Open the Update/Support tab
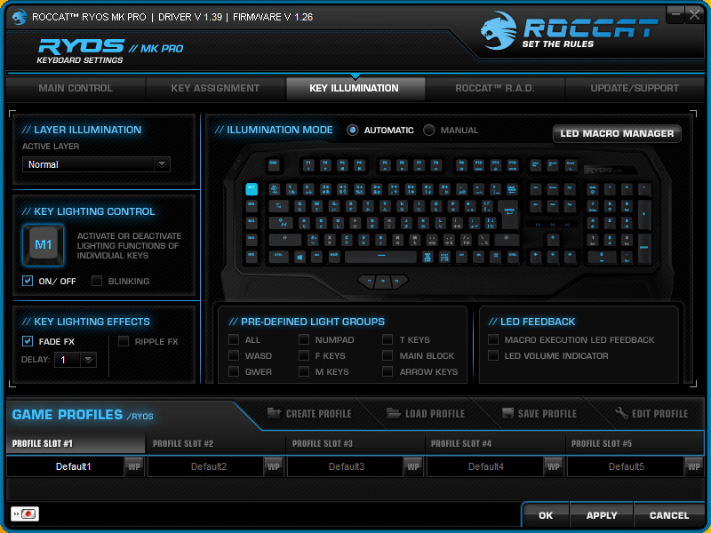 pos(635,88)
